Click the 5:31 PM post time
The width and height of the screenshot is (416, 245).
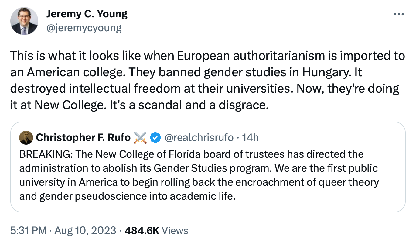29,230
